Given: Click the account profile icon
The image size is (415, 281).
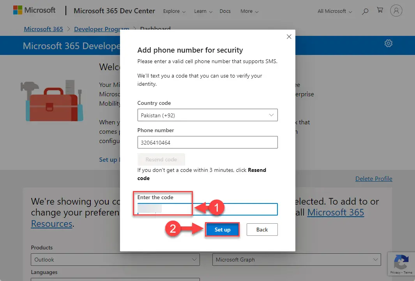Looking at the screenshot, I should 396,11.
